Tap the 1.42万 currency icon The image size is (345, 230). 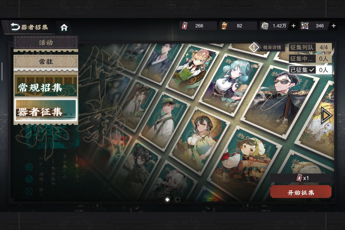pyautogui.click(x=265, y=26)
